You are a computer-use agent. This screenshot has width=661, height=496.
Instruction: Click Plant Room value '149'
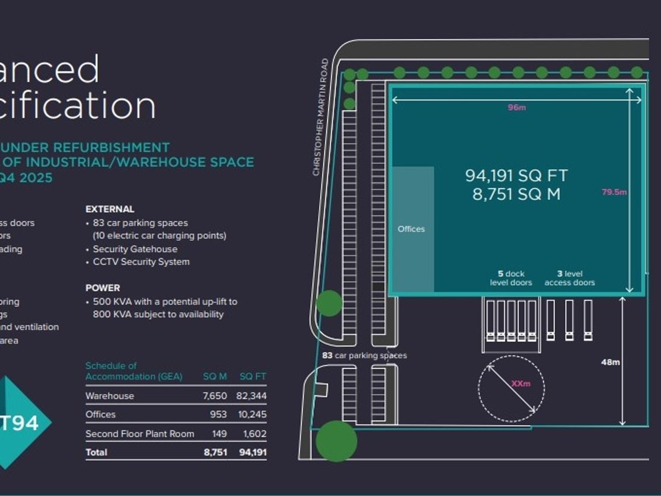pyautogui.click(x=219, y=433)
